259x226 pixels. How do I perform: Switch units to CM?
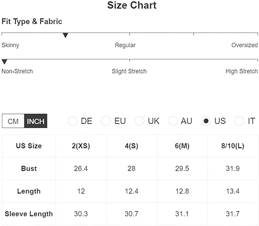(13, 121)
